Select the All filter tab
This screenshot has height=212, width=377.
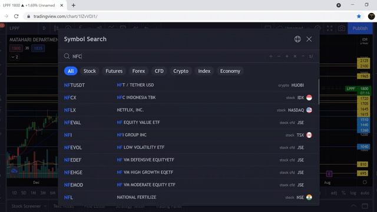(x=71, y=71)
